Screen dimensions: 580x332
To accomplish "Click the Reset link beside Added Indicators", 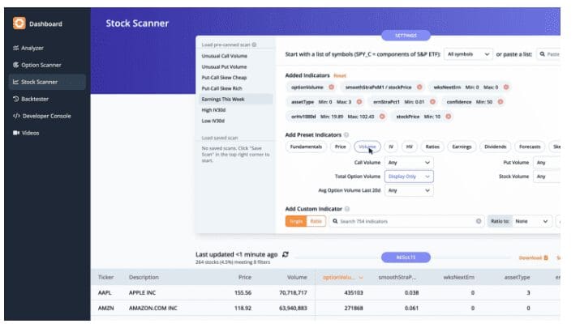I will point(339,74).
